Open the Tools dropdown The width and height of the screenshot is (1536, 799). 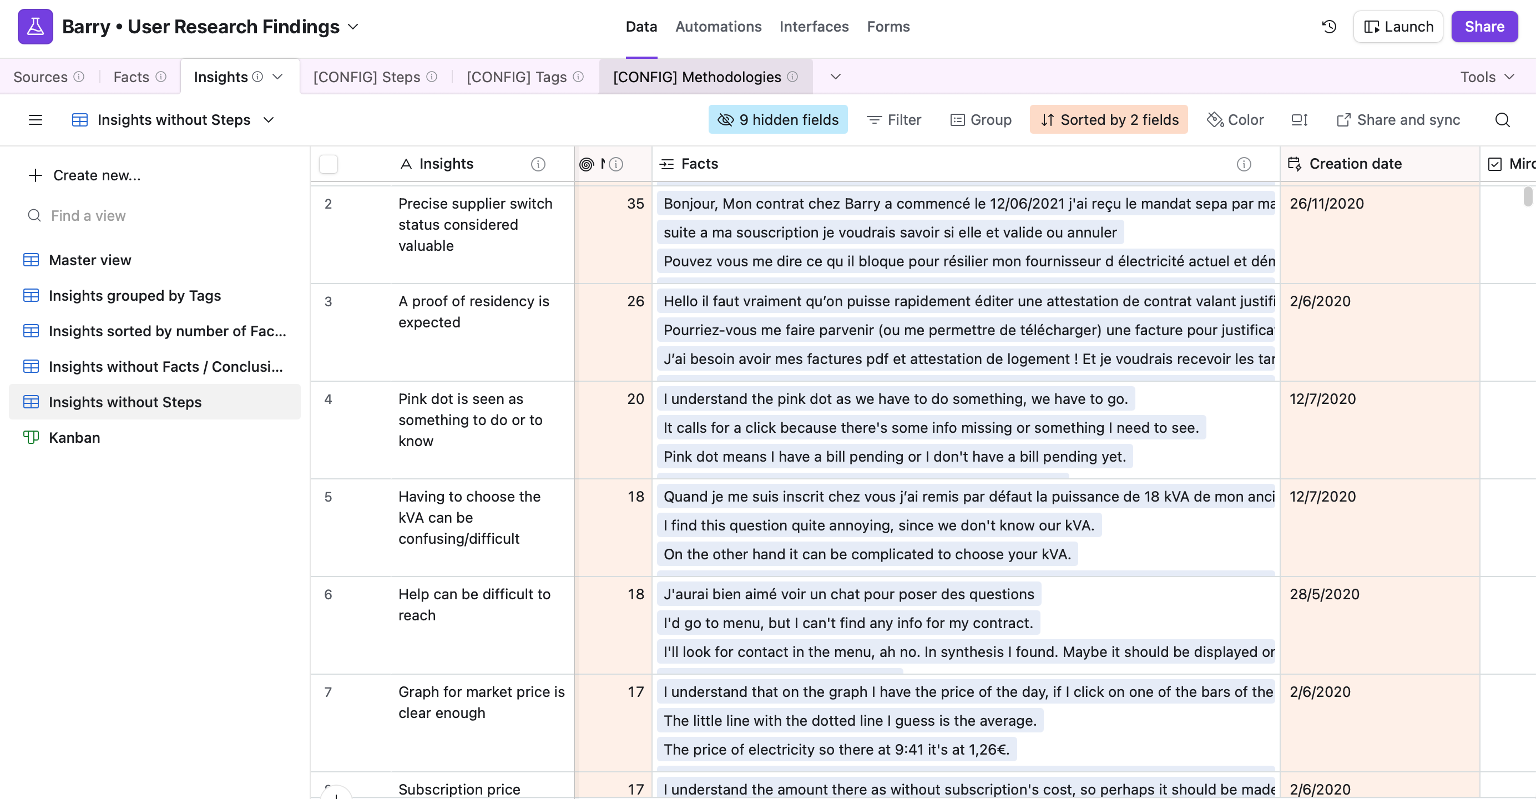pyautogui.click(x=1487, y=77)
